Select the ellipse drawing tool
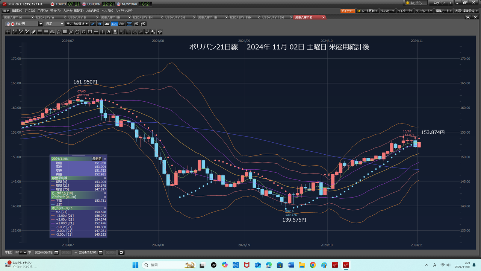The height and width of the screenshot is (271, 481). pyautogui.click(x=84, y=32)
